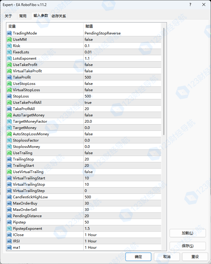Viewport: 211px width, 264px height.
Task: Click the 变量 column header
Action: (x=45, y=26)
